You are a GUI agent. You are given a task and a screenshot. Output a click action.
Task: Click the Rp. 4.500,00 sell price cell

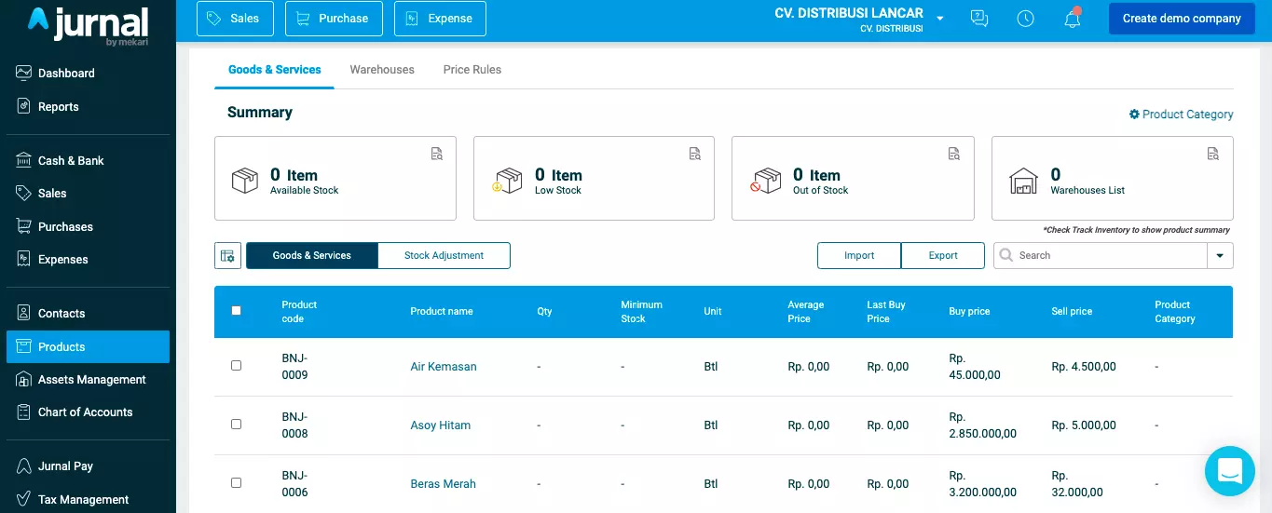(1084, 367)
